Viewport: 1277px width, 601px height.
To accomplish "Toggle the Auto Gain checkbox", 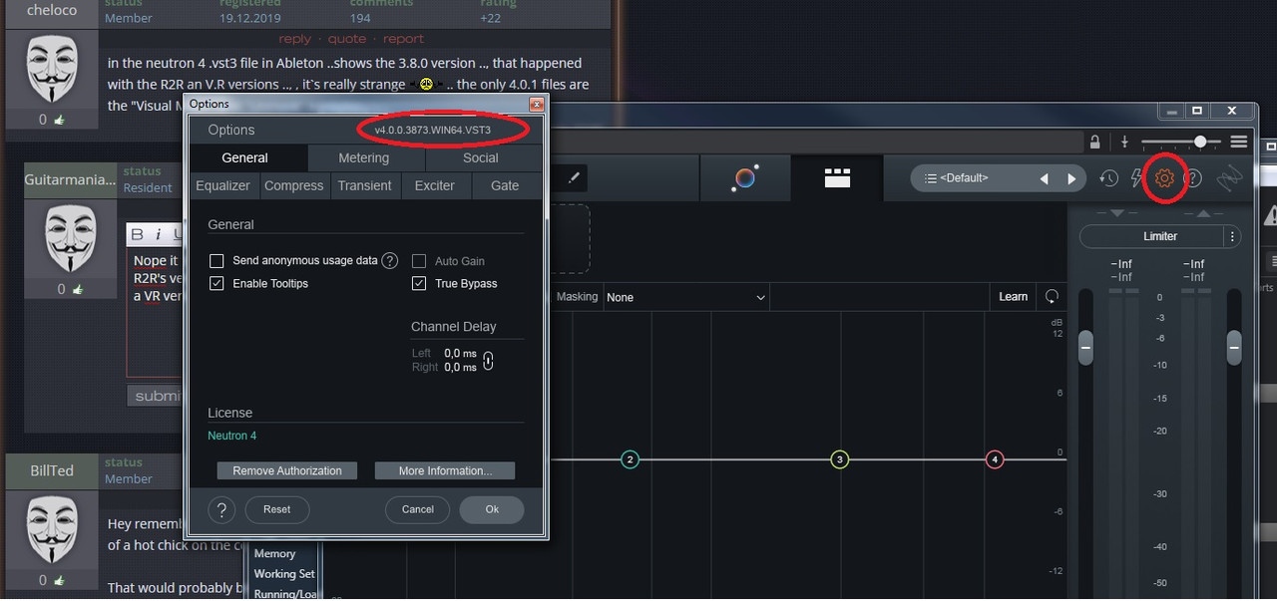I will point(419,261).
